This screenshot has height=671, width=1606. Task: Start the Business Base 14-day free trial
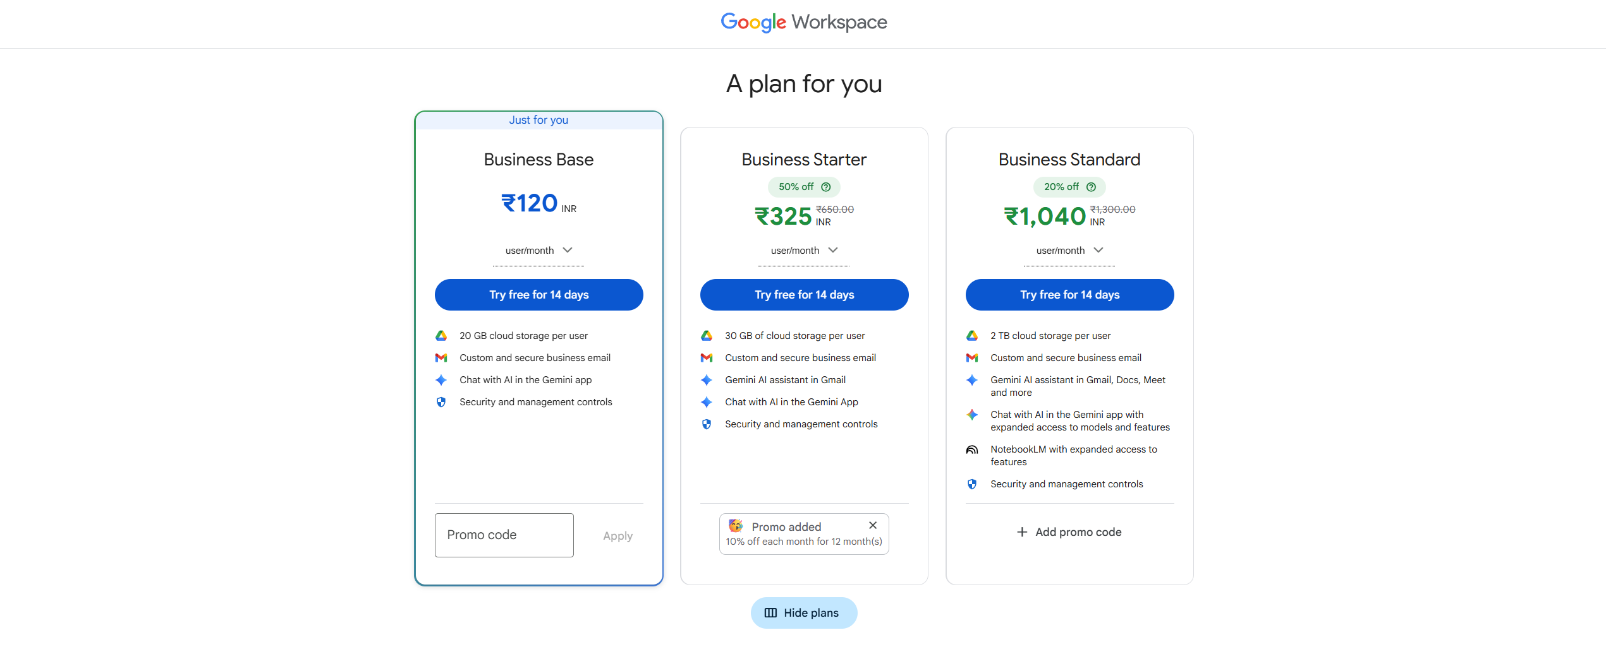point(538,295)
